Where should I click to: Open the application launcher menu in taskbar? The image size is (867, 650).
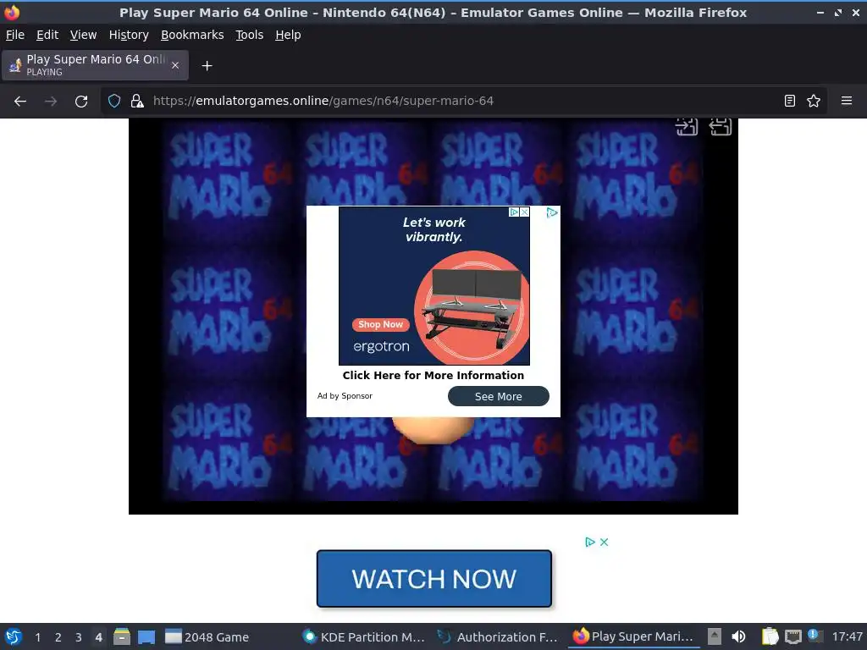14,636
